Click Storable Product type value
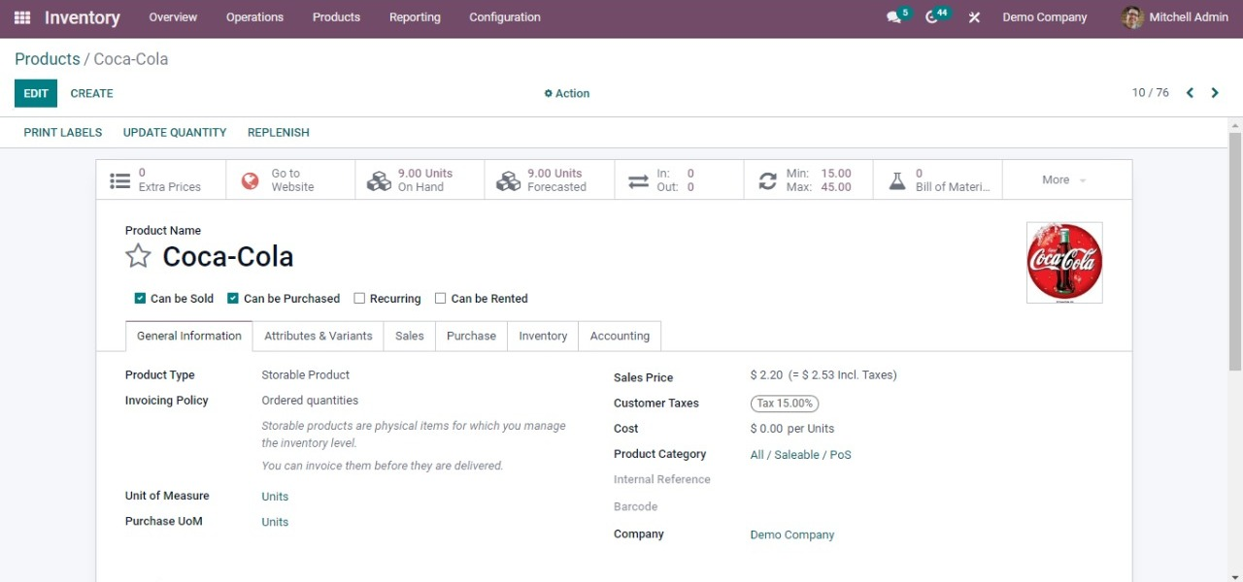Image resolution: width=1243 pixels, height=582 pixels. point(306,374)
